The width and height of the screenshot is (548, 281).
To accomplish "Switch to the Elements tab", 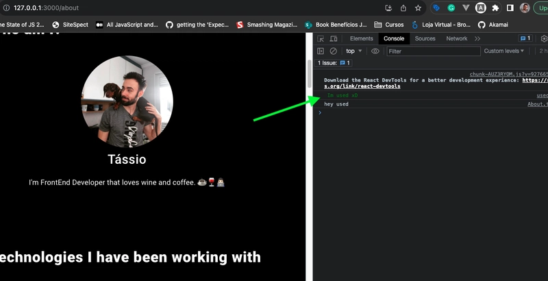I will coord(362,39).
